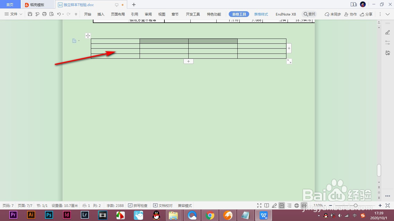
Task: Switch to the 视图 ribbon tab
Action: (162, 14)
